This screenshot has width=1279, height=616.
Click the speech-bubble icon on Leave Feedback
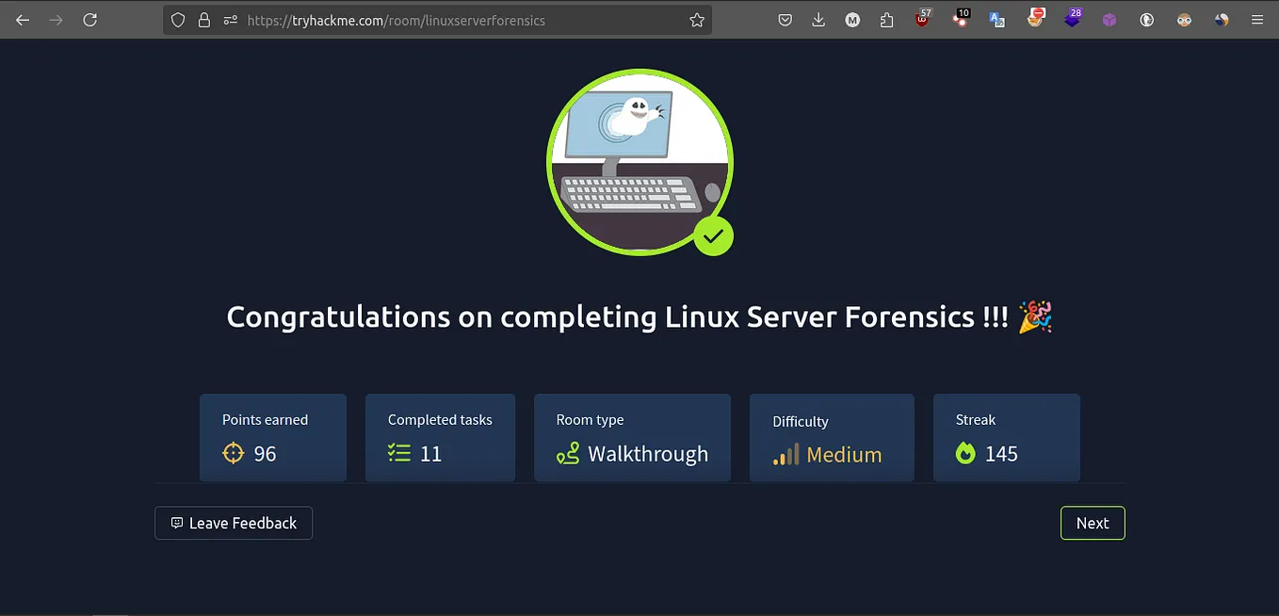176,523
